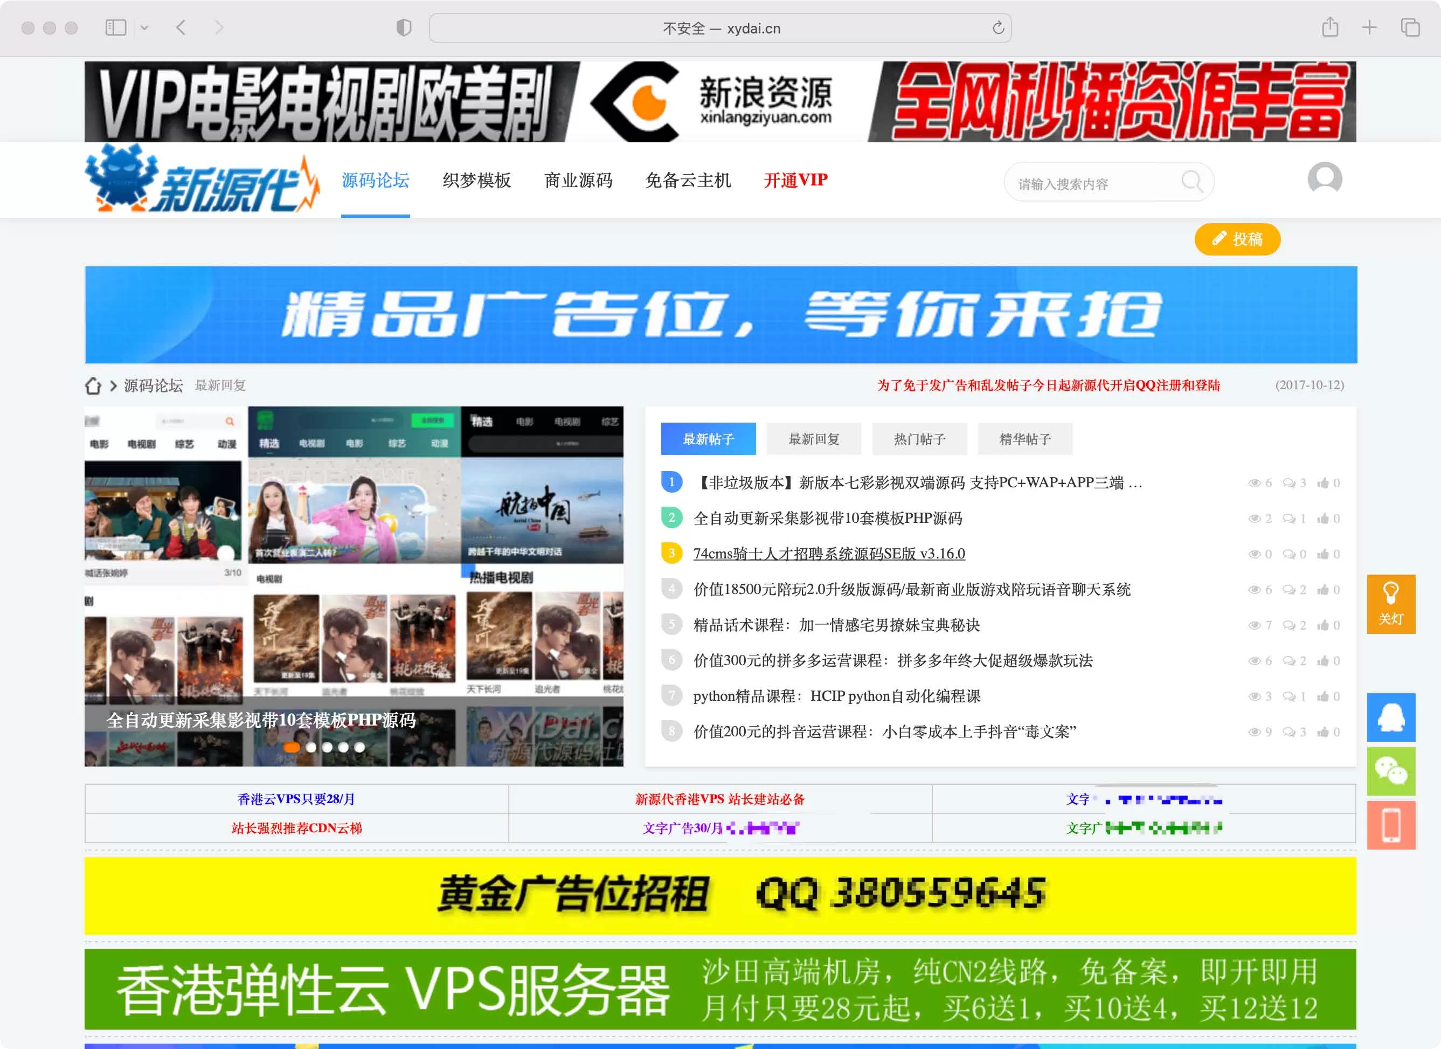Select the 热门帖子 tab
Viewport: 1441px width, 1049px height.
[919, 439]
